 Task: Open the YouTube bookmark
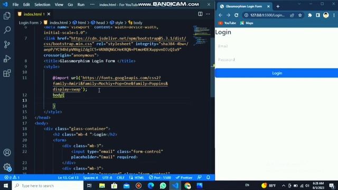click(227, 23)
